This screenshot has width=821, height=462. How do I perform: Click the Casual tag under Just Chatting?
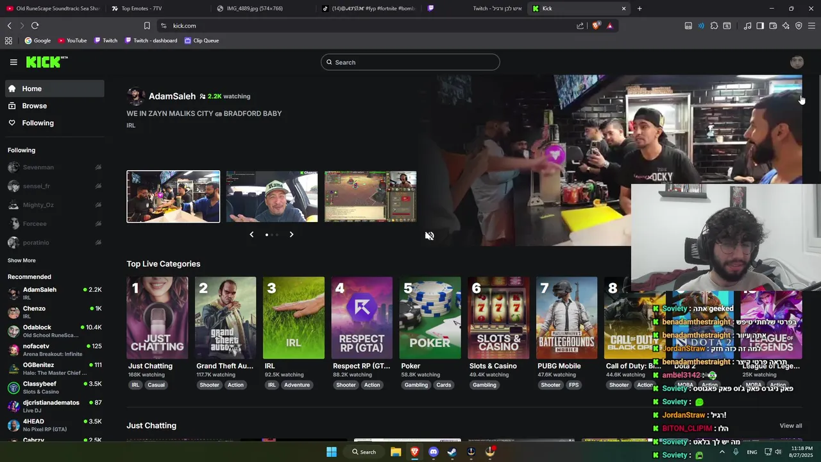pyautogui.click(x=156, y=385)
